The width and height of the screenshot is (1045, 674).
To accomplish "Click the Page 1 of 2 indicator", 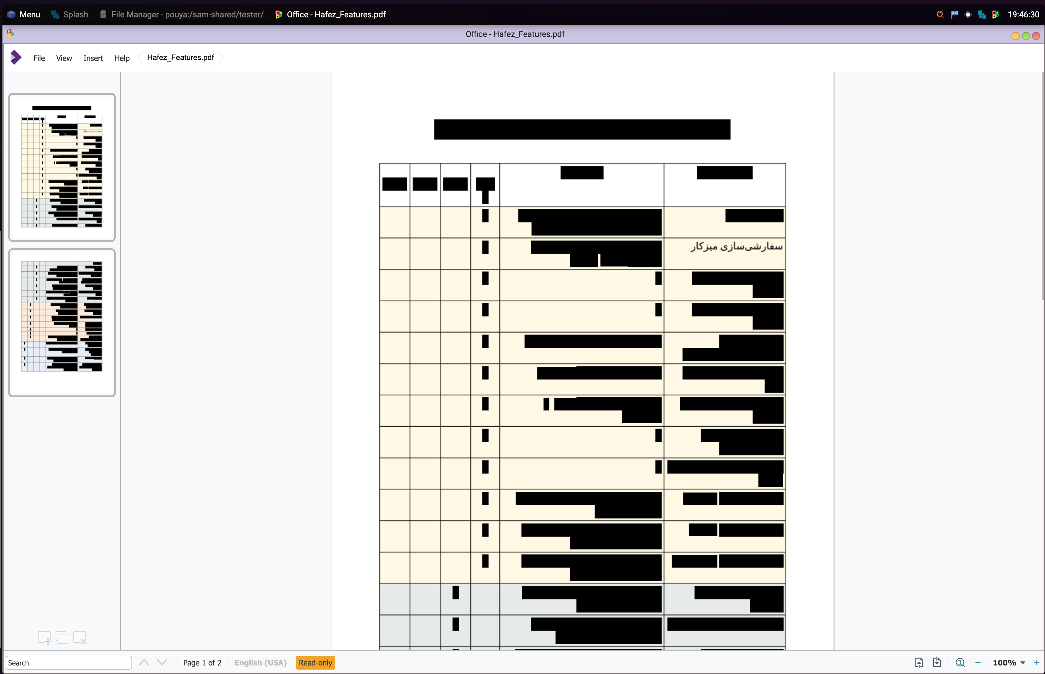I will [202, 663].
